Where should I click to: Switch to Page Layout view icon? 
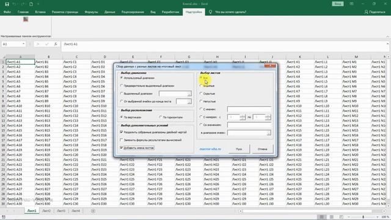(x=331, y=217)
